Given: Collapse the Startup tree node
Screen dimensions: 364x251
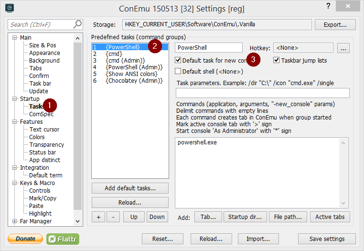Looking at the screenshot, I should 14,99.
